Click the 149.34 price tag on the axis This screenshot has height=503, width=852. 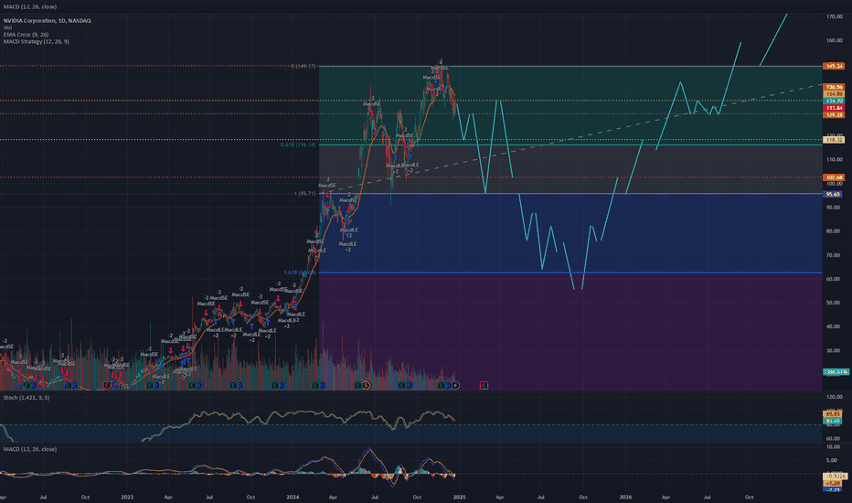[834, 67]
